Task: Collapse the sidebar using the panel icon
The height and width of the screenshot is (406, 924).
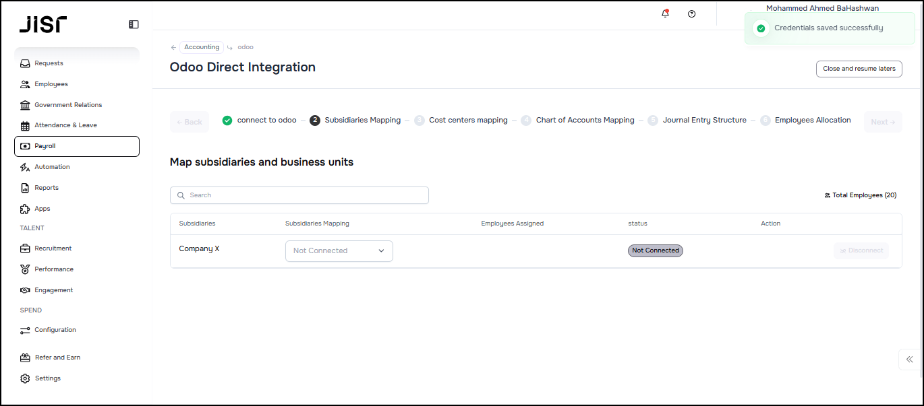Action: pos(134,24)
